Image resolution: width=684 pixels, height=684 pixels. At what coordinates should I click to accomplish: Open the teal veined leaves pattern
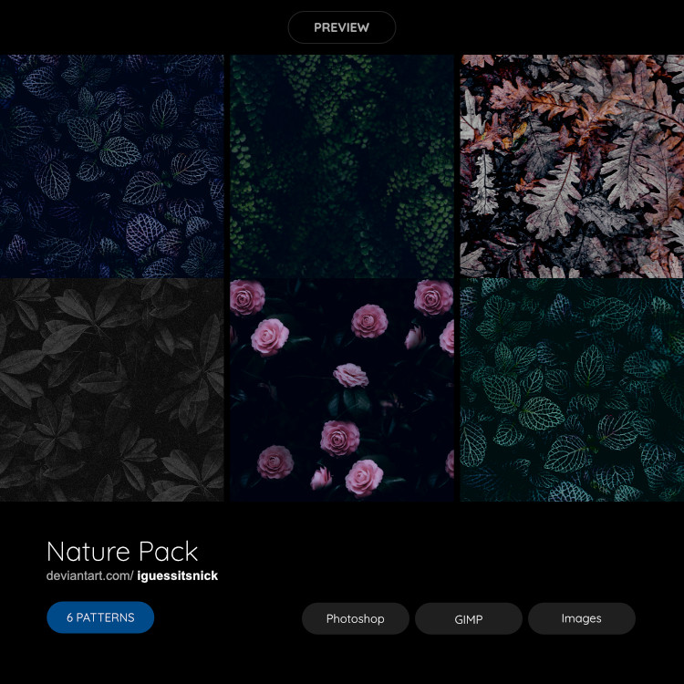572,390
